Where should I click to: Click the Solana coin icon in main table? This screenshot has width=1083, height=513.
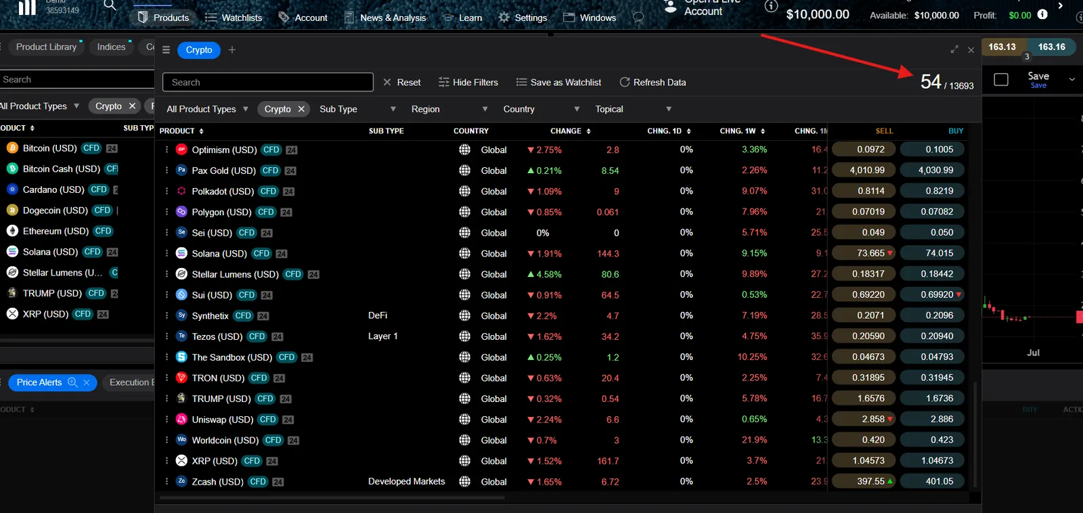(181, 253)
